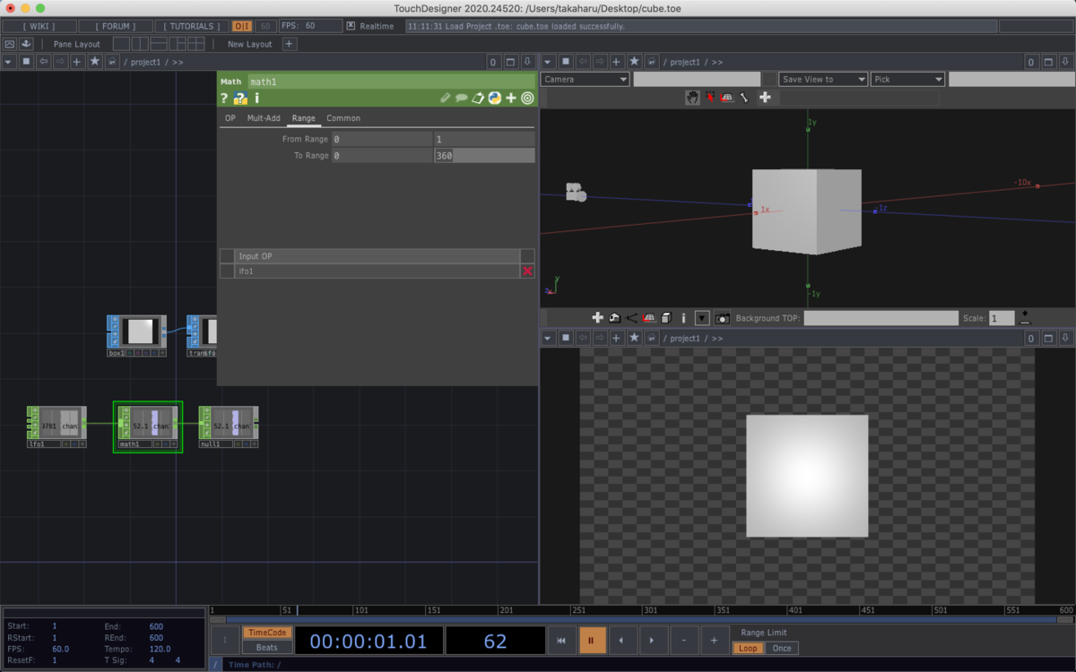This screenshot has width=1076, height=672.
Task: Toggle the box next to lfo1 input row
Action: tap(227, 271)
